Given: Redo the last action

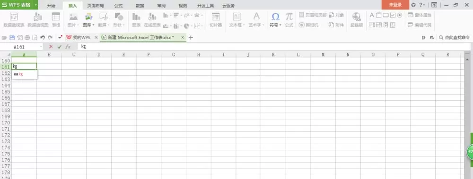Looking at the screenshot, I should tap(51, 38).
